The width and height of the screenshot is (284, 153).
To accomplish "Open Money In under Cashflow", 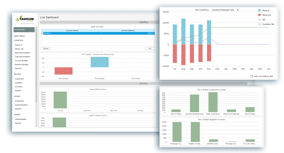I will click(x=19, y=45).
